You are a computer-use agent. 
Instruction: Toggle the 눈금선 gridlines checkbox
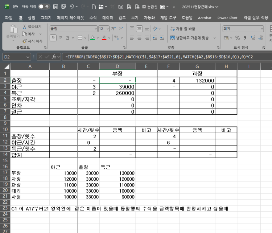click(144, 7)
